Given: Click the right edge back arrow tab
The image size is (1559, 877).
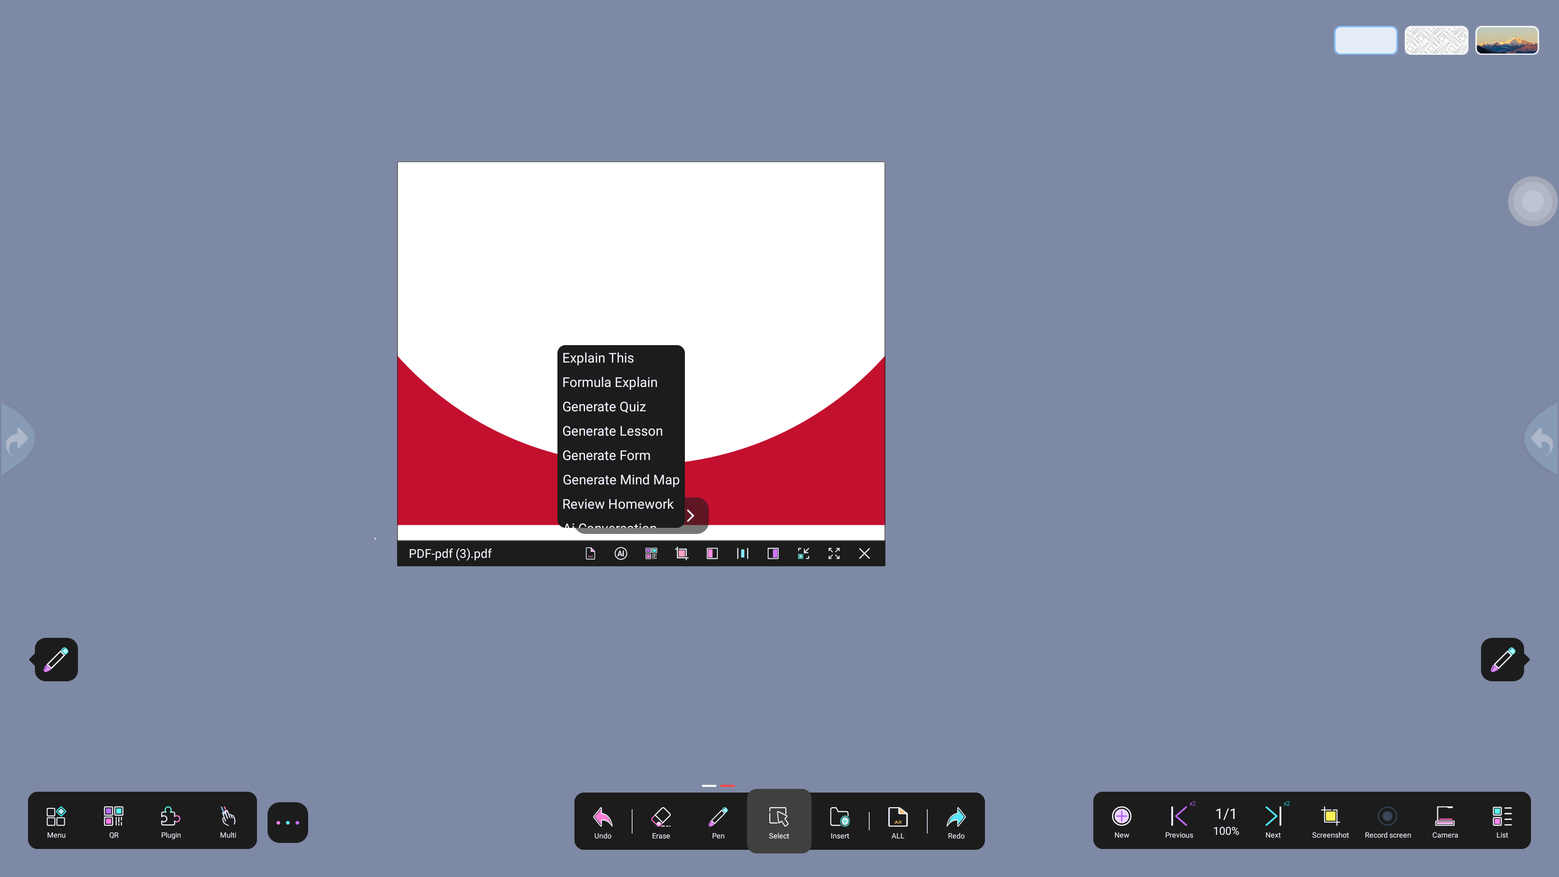Looking at the screenshot, I should click(x=1542, y=439).
